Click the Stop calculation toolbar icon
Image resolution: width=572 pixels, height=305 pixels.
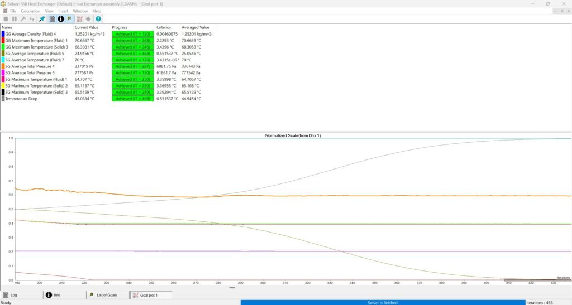tap(6, 18)
